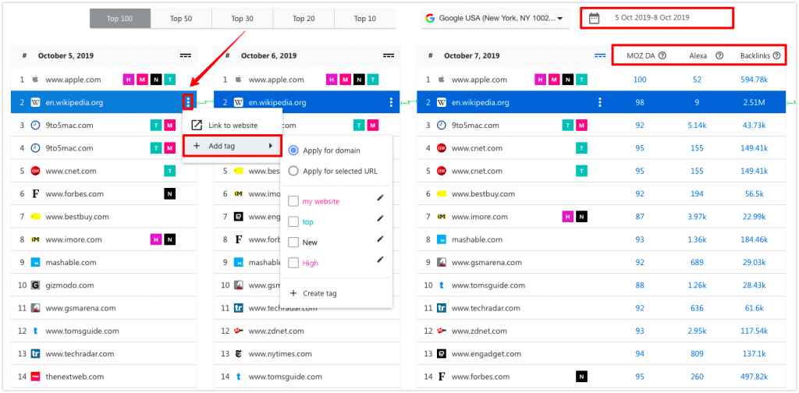Viewport: 799px width, 393px height.
Task: Click the three-dot menu on October 7 wikipedia row
Action: coord(600,102)
